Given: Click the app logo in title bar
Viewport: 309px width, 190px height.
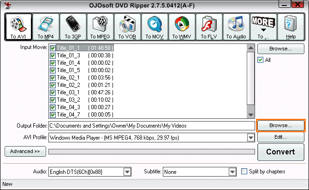Looking at the screenshot, I should 7,6.
